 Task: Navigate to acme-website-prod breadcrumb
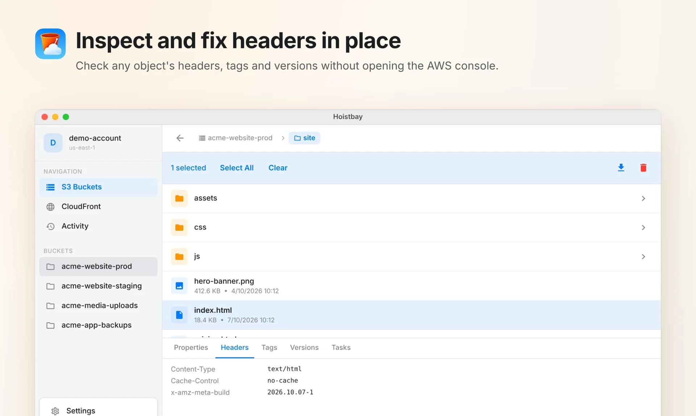click(x=236, y=138)
